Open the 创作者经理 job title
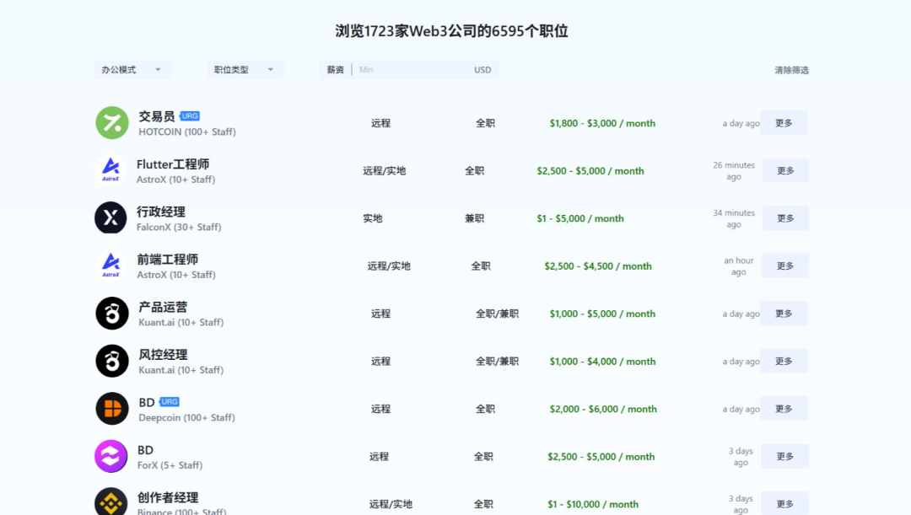The image size is (911, 515). tap(168, 497)
